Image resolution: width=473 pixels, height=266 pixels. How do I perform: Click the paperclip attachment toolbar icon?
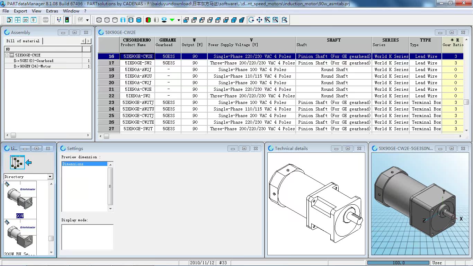point(33,20)
